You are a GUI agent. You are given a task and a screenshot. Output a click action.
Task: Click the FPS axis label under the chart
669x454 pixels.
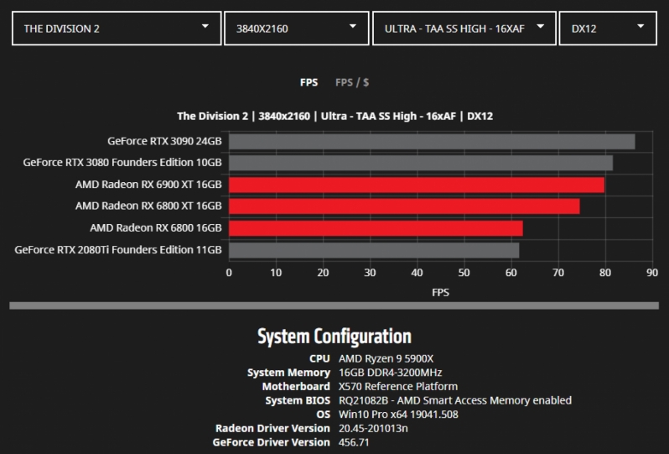[440, 292]
